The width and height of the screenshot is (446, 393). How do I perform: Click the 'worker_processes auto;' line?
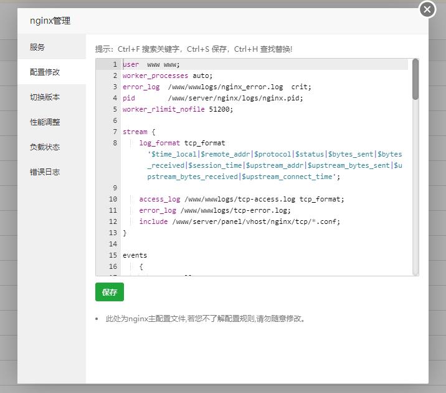[167, 75]
